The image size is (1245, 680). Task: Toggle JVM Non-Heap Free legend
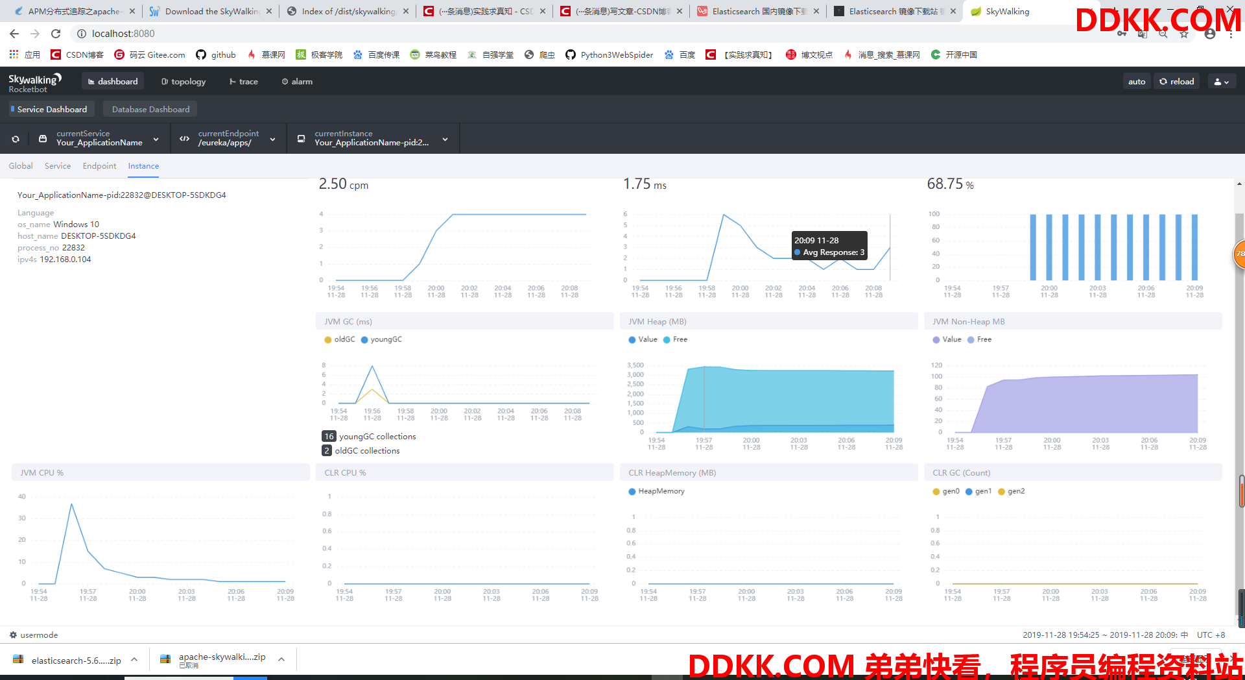[979, 339]
